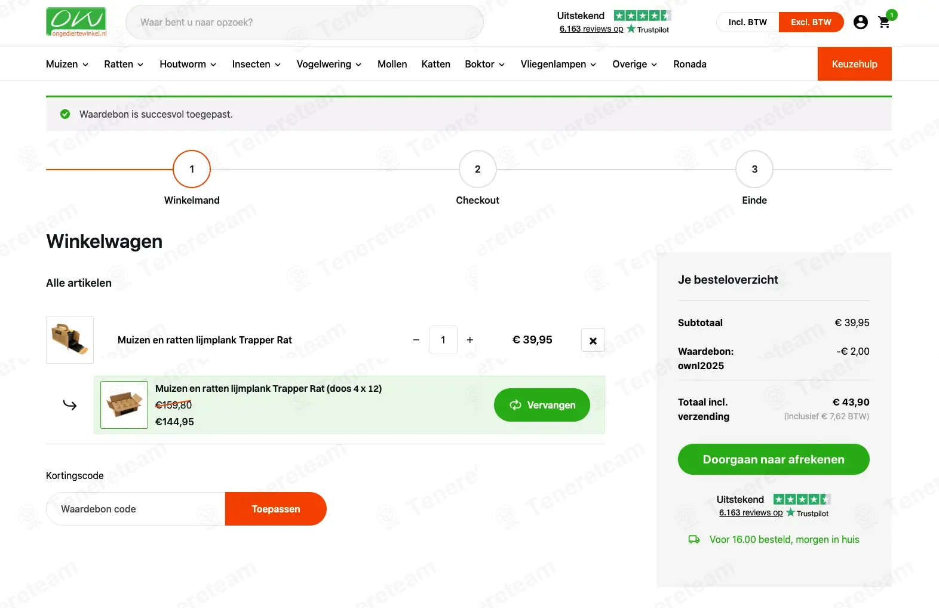The image size is (939, 608).
Task: Click Doorgaan naar afrekenen
Action: pos(774,459)
